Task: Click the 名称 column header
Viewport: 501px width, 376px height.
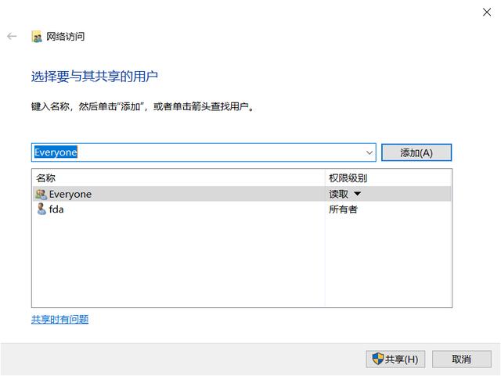Action: [45, 177]
